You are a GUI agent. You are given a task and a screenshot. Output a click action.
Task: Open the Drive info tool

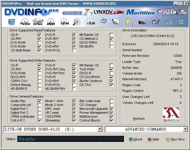38,22
